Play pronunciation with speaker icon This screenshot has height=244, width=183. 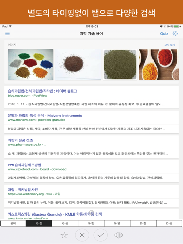click(118, 235)
